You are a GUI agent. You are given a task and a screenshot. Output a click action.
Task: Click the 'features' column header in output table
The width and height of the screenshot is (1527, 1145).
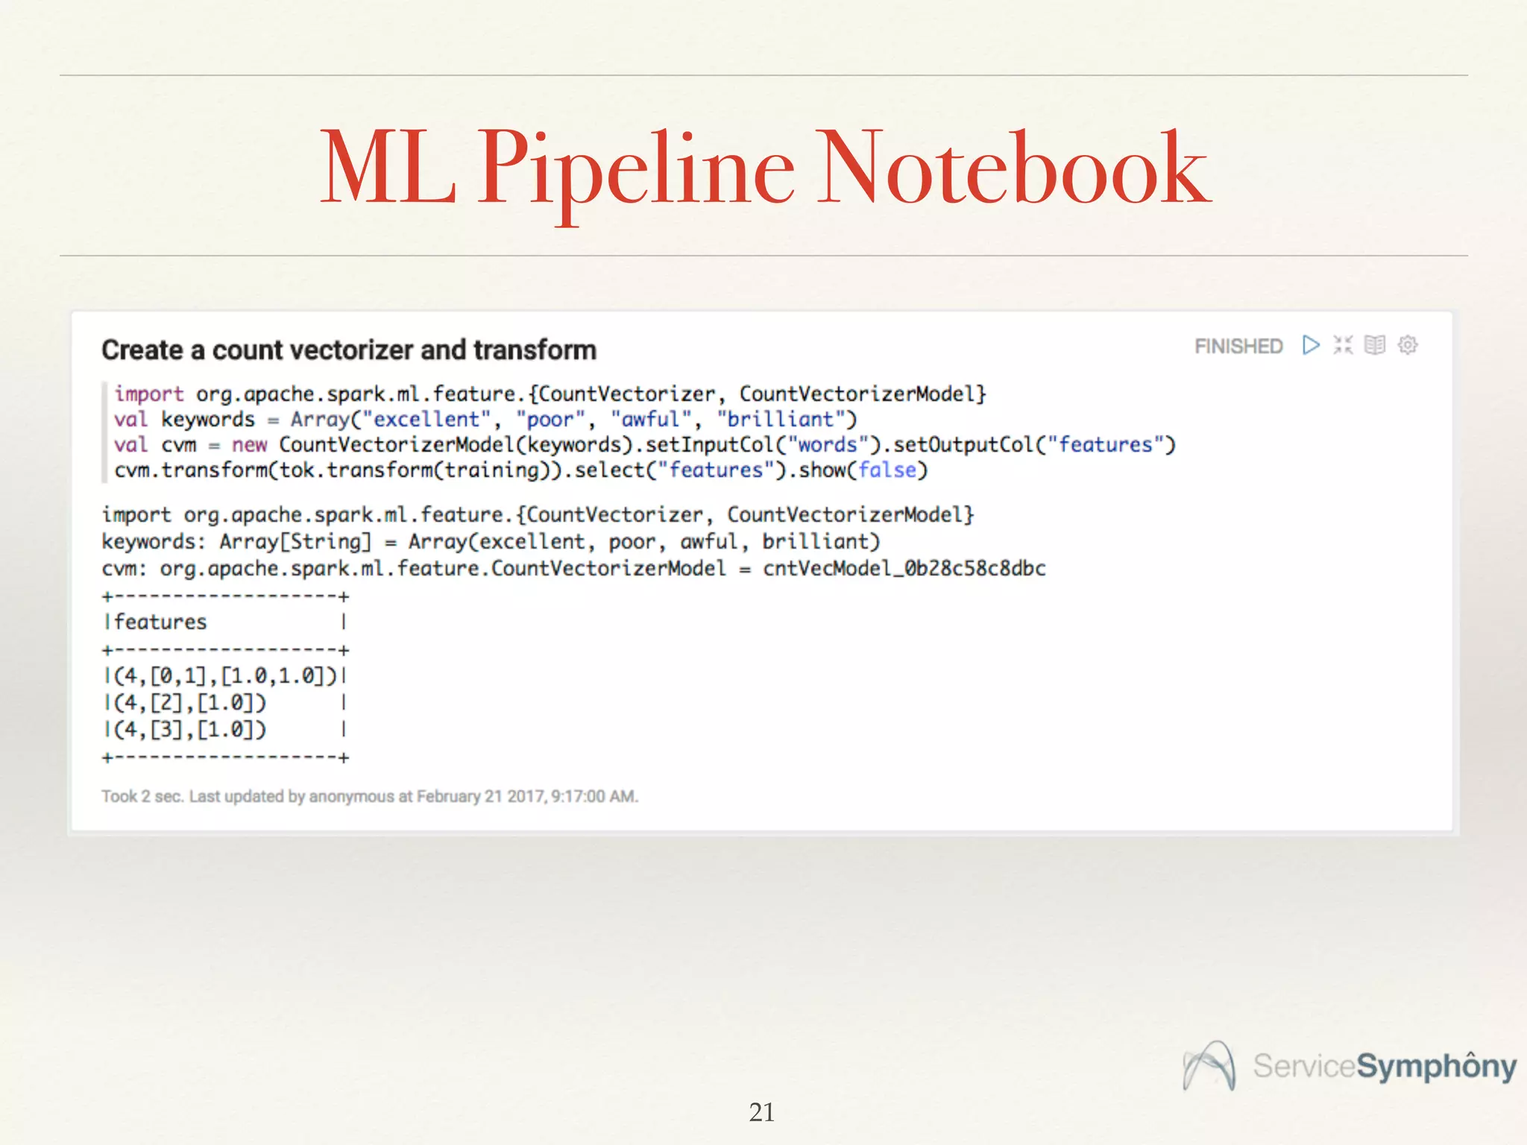[x=160, y=622]
